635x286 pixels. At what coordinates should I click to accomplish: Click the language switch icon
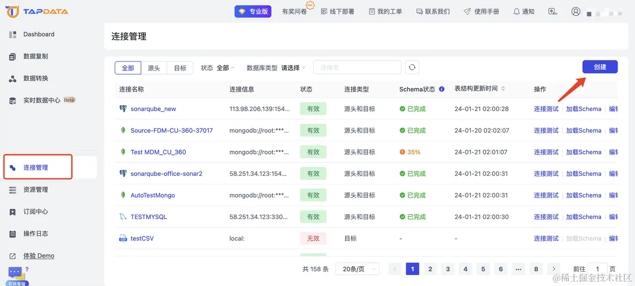[553, 11]
